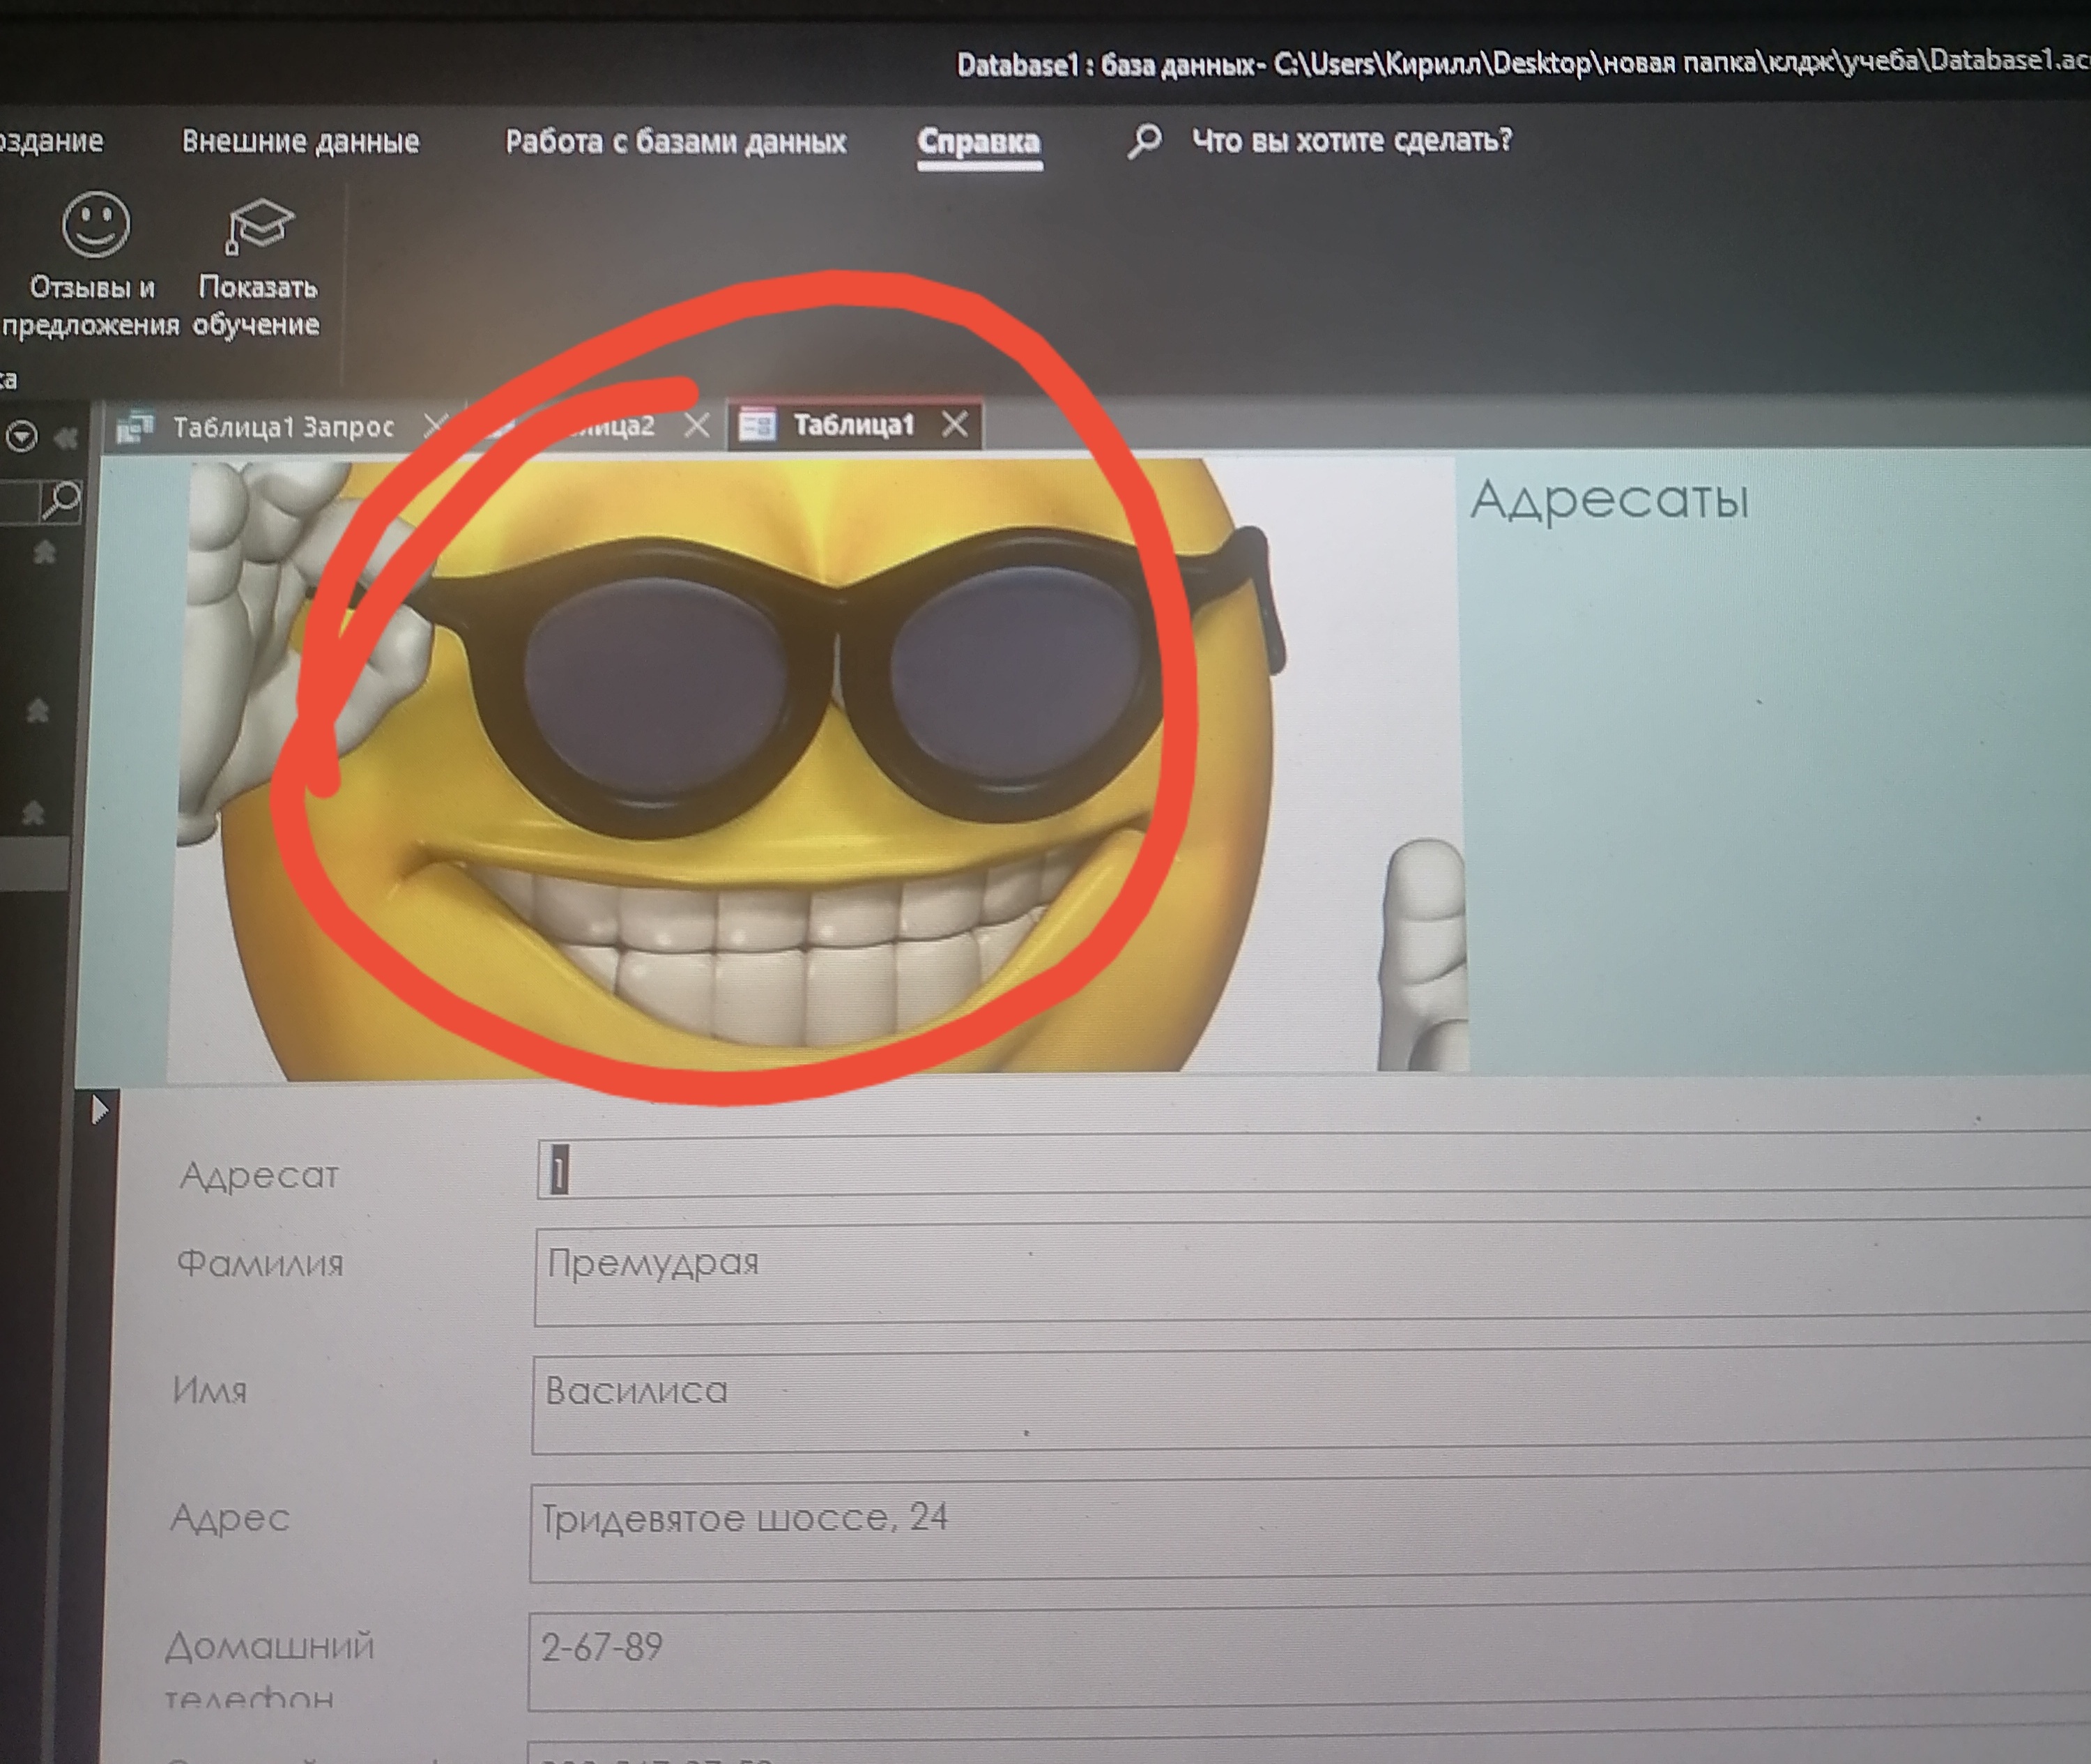The width and height of the screenshot is (2091, 1764).
Task: Select the record selector arrow on the form
Action: pyautogui.click(x=99, y=1109)
